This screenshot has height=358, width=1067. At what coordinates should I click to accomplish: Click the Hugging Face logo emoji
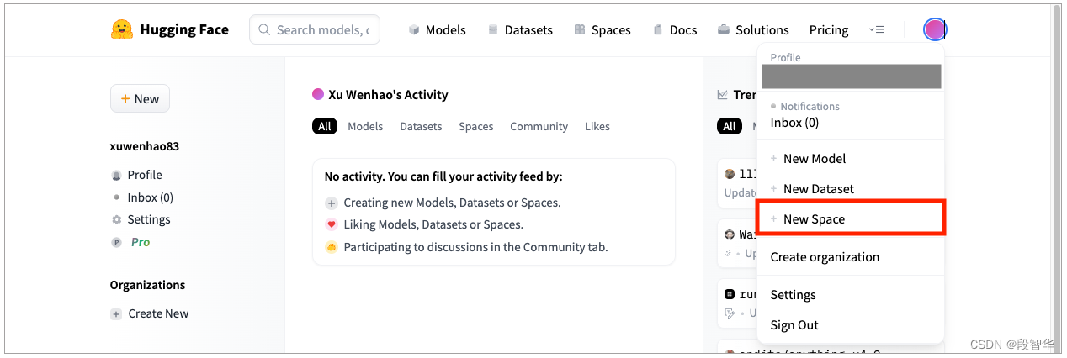[122, 29]
